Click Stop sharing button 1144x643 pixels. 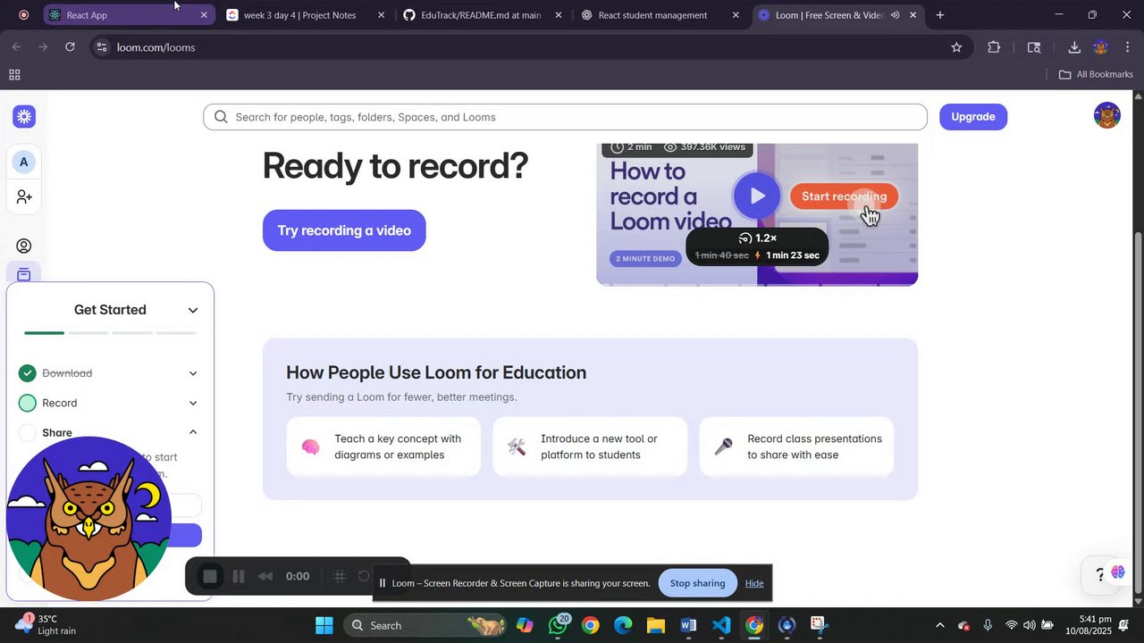point(697,583)
